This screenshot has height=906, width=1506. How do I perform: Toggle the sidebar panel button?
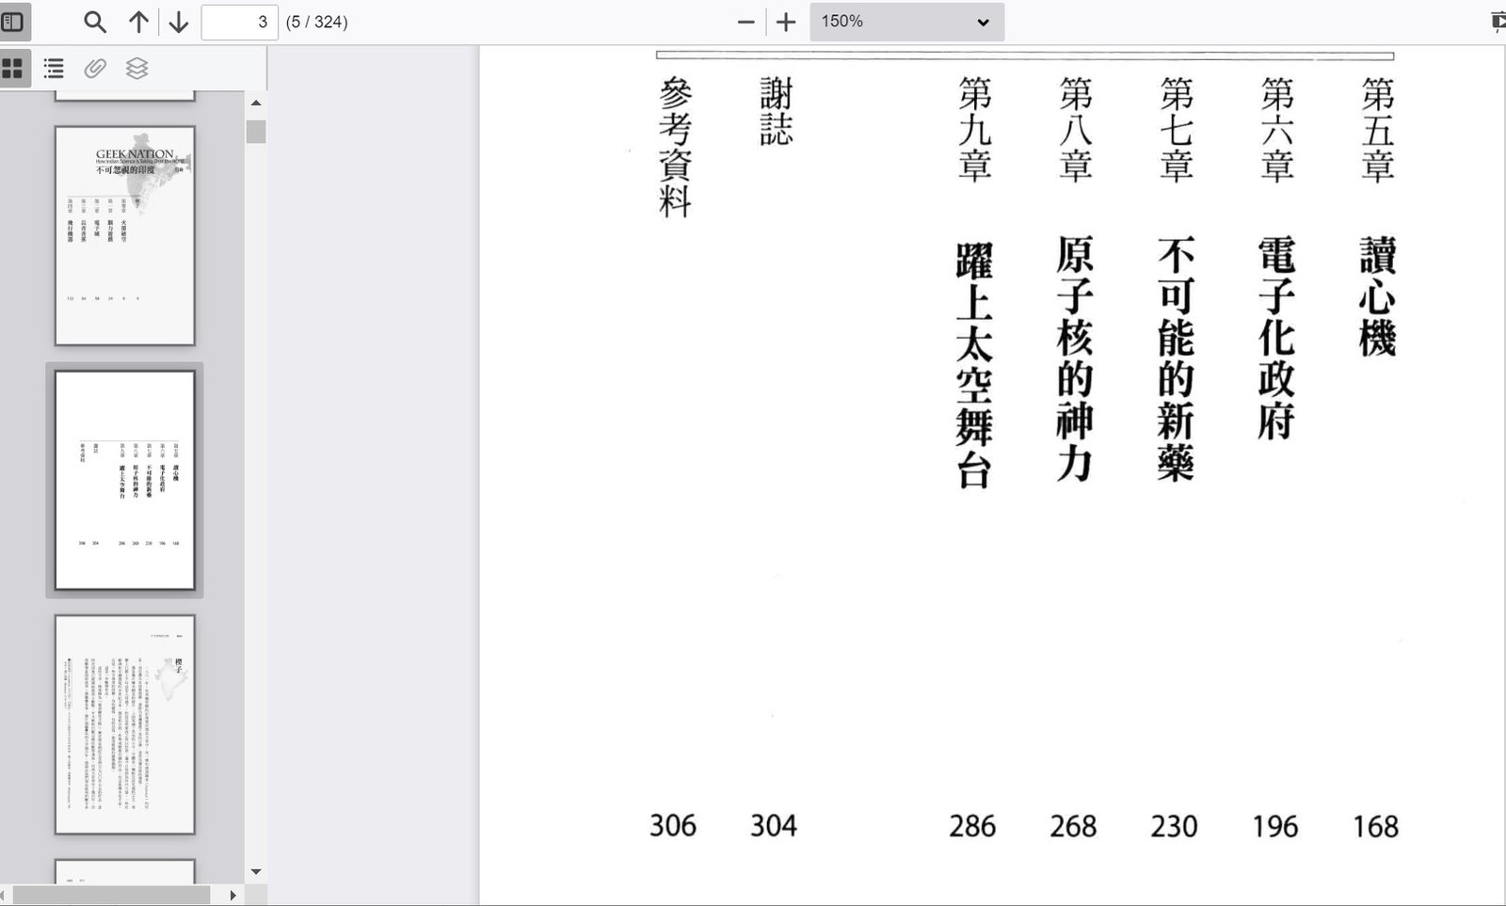13,21
